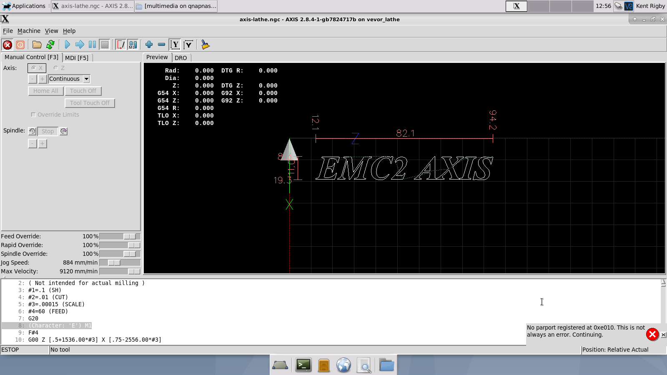Image resolution: width=667 pixels, height=375 pixels.
Task: Jog axis in plus direction
Action: [42, 79]
